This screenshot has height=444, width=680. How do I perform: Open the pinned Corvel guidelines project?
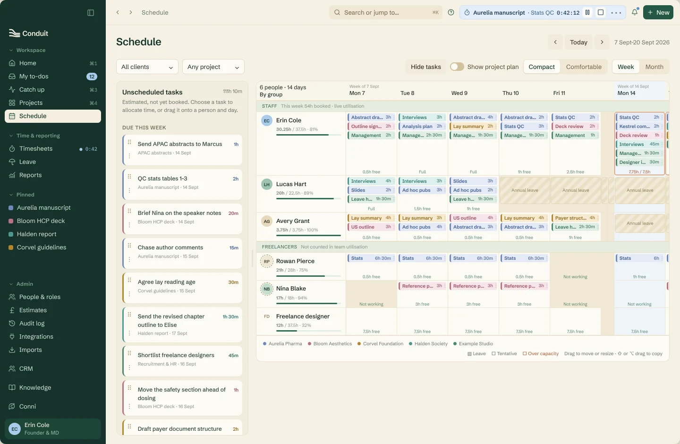53,248
